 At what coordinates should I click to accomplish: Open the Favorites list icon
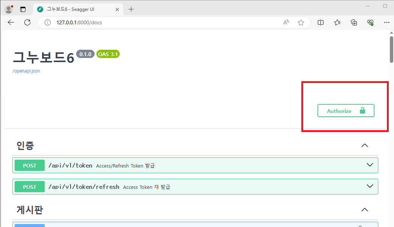pos(337,22)
